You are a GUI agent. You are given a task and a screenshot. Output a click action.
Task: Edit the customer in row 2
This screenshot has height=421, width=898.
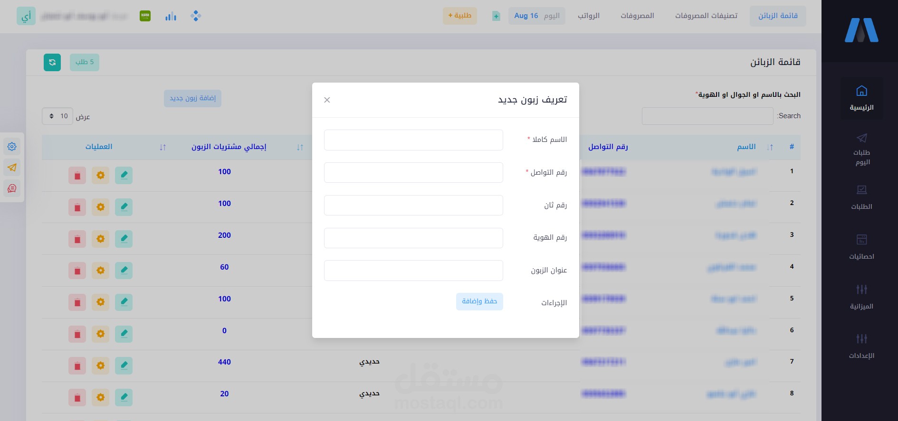tap(124, 207)
